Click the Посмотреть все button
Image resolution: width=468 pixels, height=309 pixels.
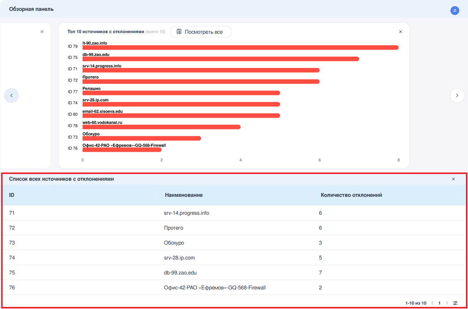coord(200,32)
